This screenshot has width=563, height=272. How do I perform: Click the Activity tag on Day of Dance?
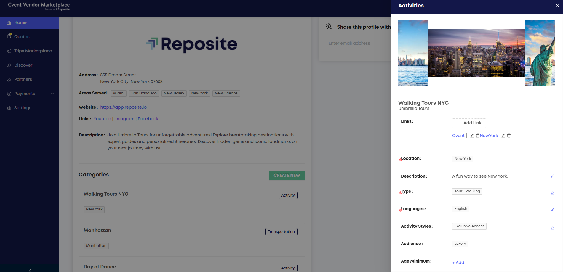pyautogui.click(x=288, y=268)
